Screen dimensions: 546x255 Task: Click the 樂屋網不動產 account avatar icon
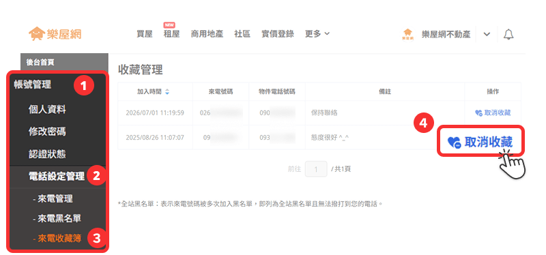(x=407, y=34)
